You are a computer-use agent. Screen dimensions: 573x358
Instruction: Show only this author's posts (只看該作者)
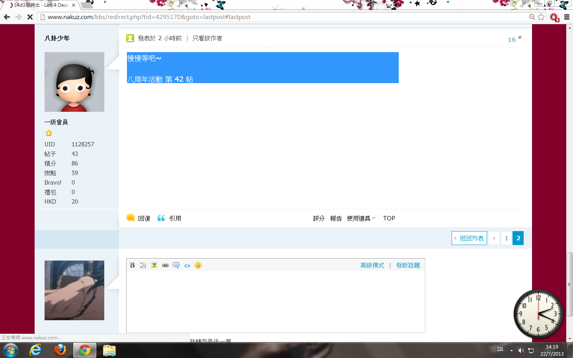pos(207,38)
